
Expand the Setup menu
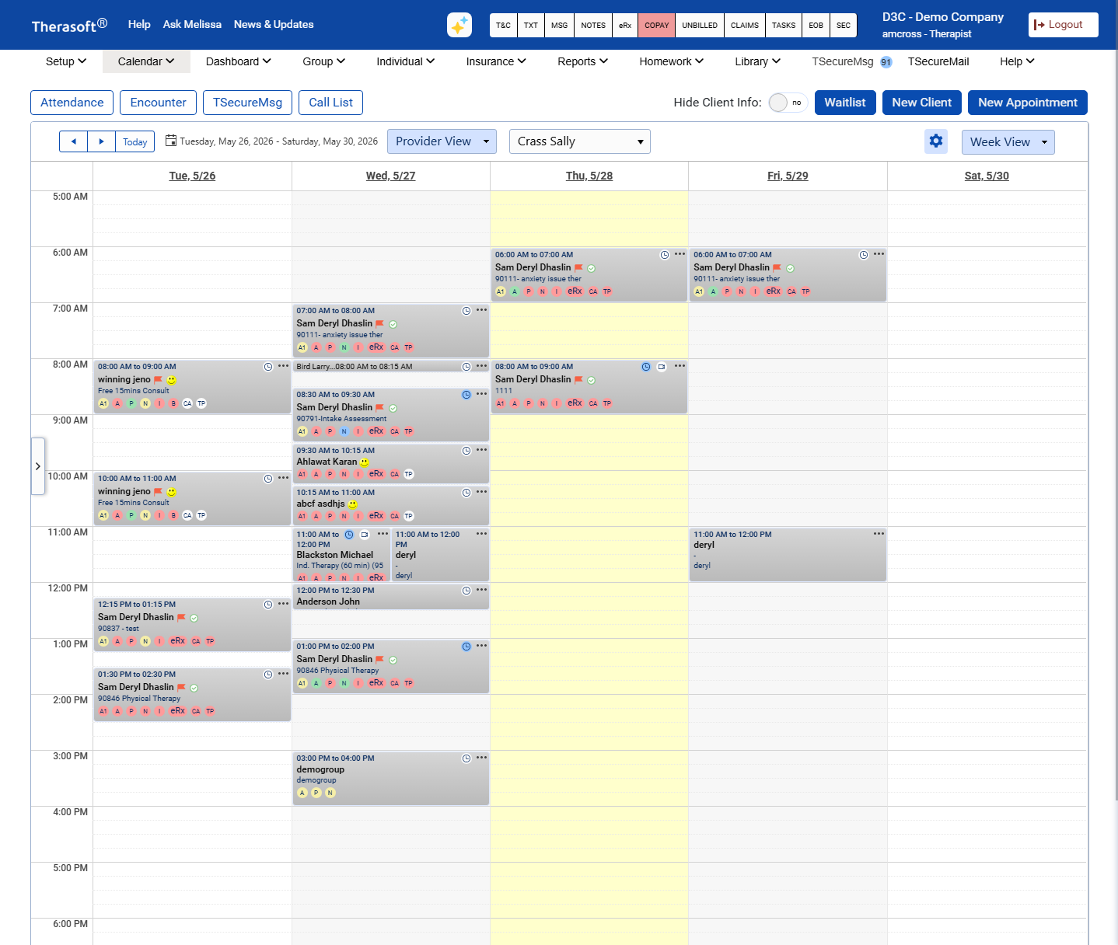point(66,61)
